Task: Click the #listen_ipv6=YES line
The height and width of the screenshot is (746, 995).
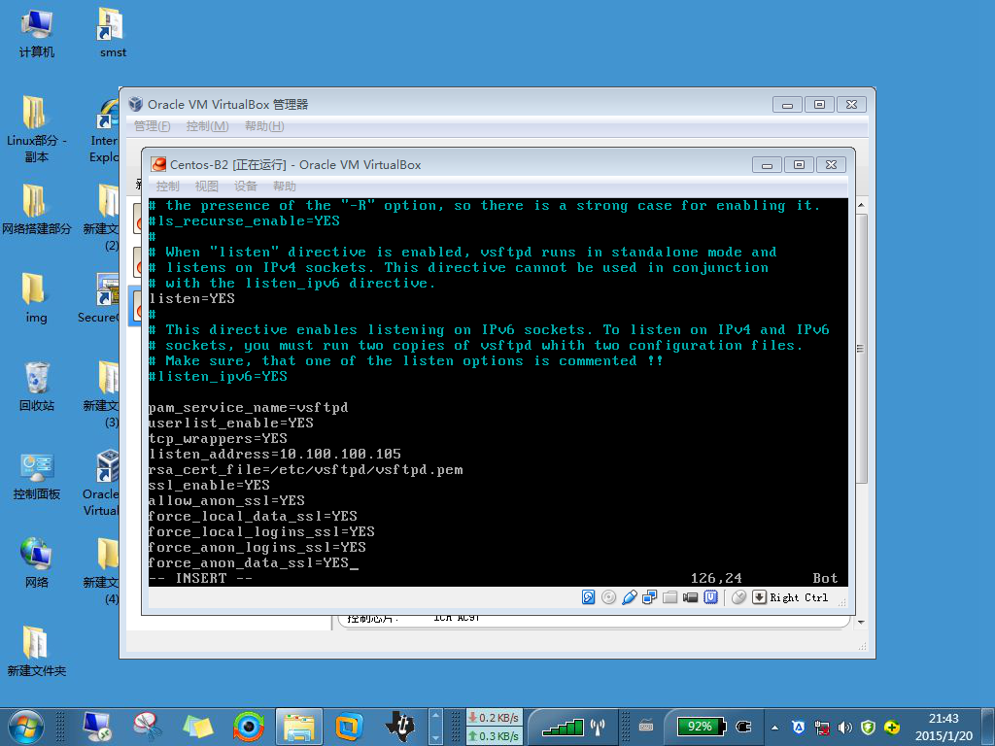Action: pos(218,376)
